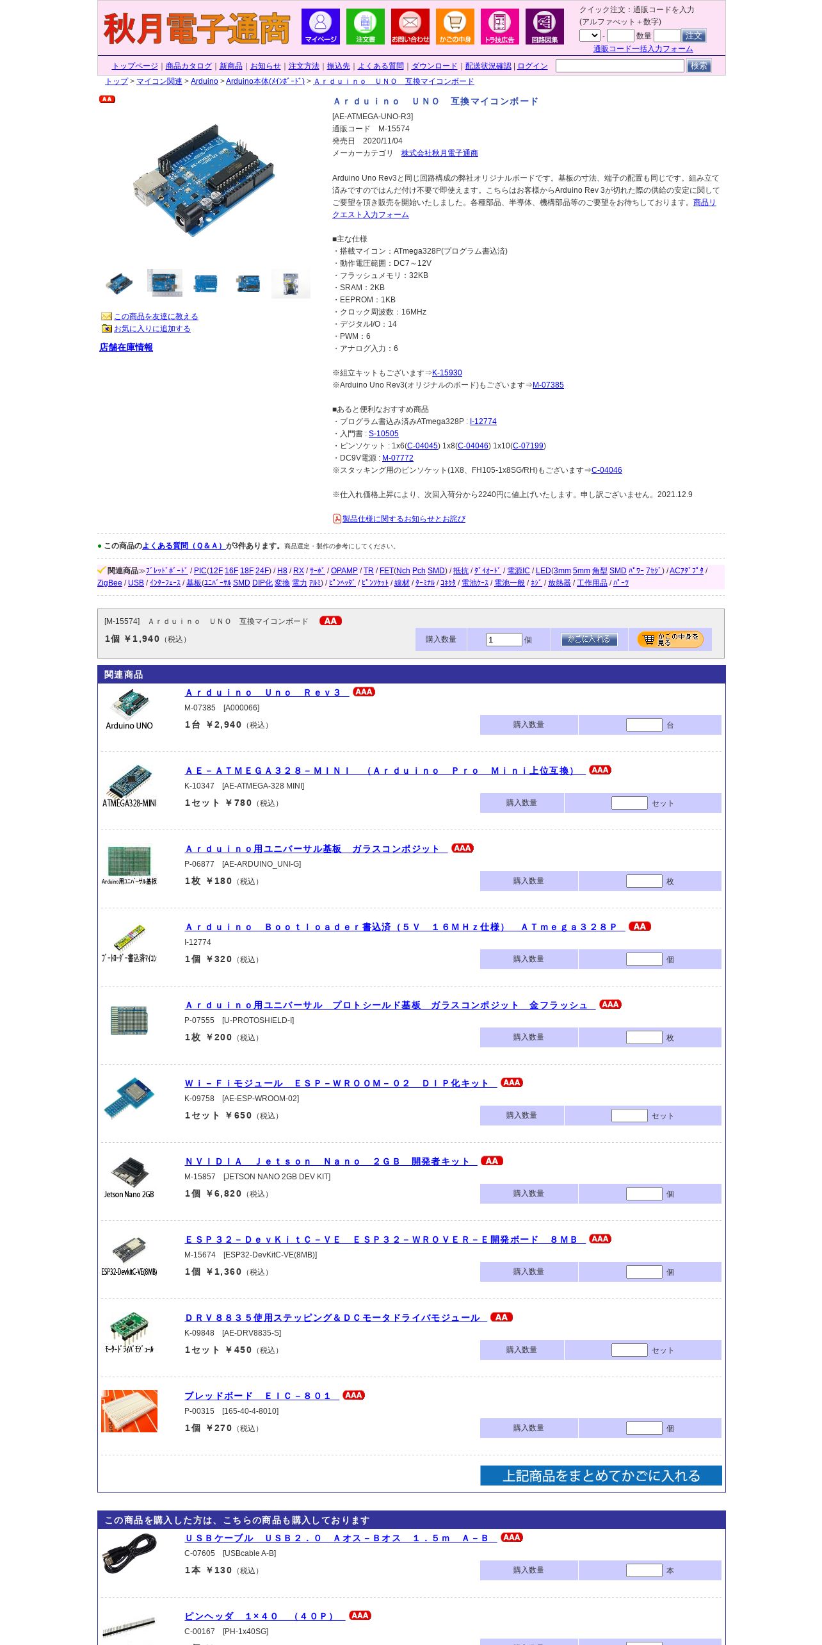Click the 検索 search button
Image resolution: width=822 pixels, height=1645 pixels.
[698, 66]
